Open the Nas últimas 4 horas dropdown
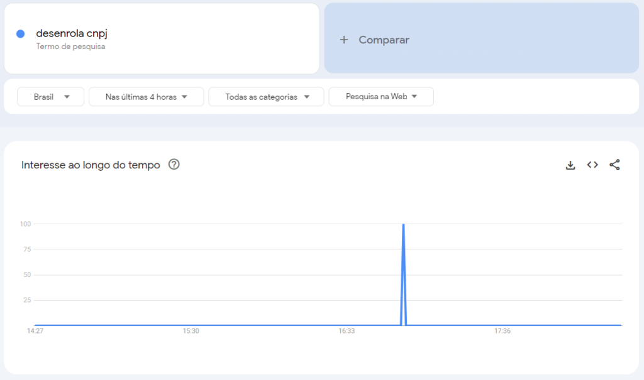644x380 pixels. click(x=146, y=97)
